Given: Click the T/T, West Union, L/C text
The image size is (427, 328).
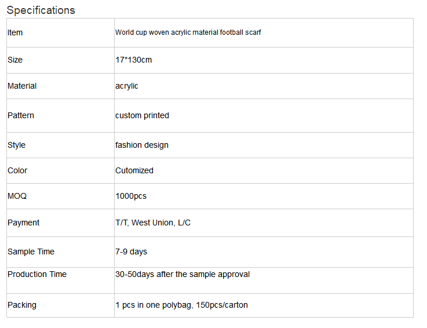Looking at the screenshot, I should [x=153, y=223].
